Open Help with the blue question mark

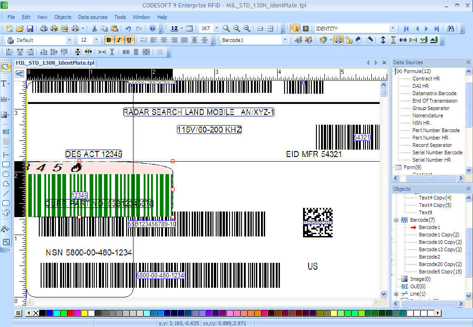(152, 28)
